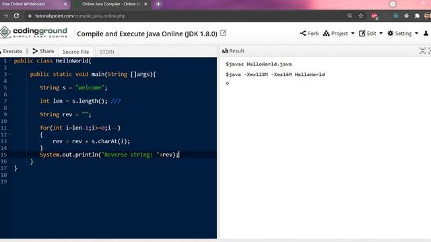The width and height of the screenshot is (431, 242).
Task: Switch to the Source File tab
Action: click(75, 52)
